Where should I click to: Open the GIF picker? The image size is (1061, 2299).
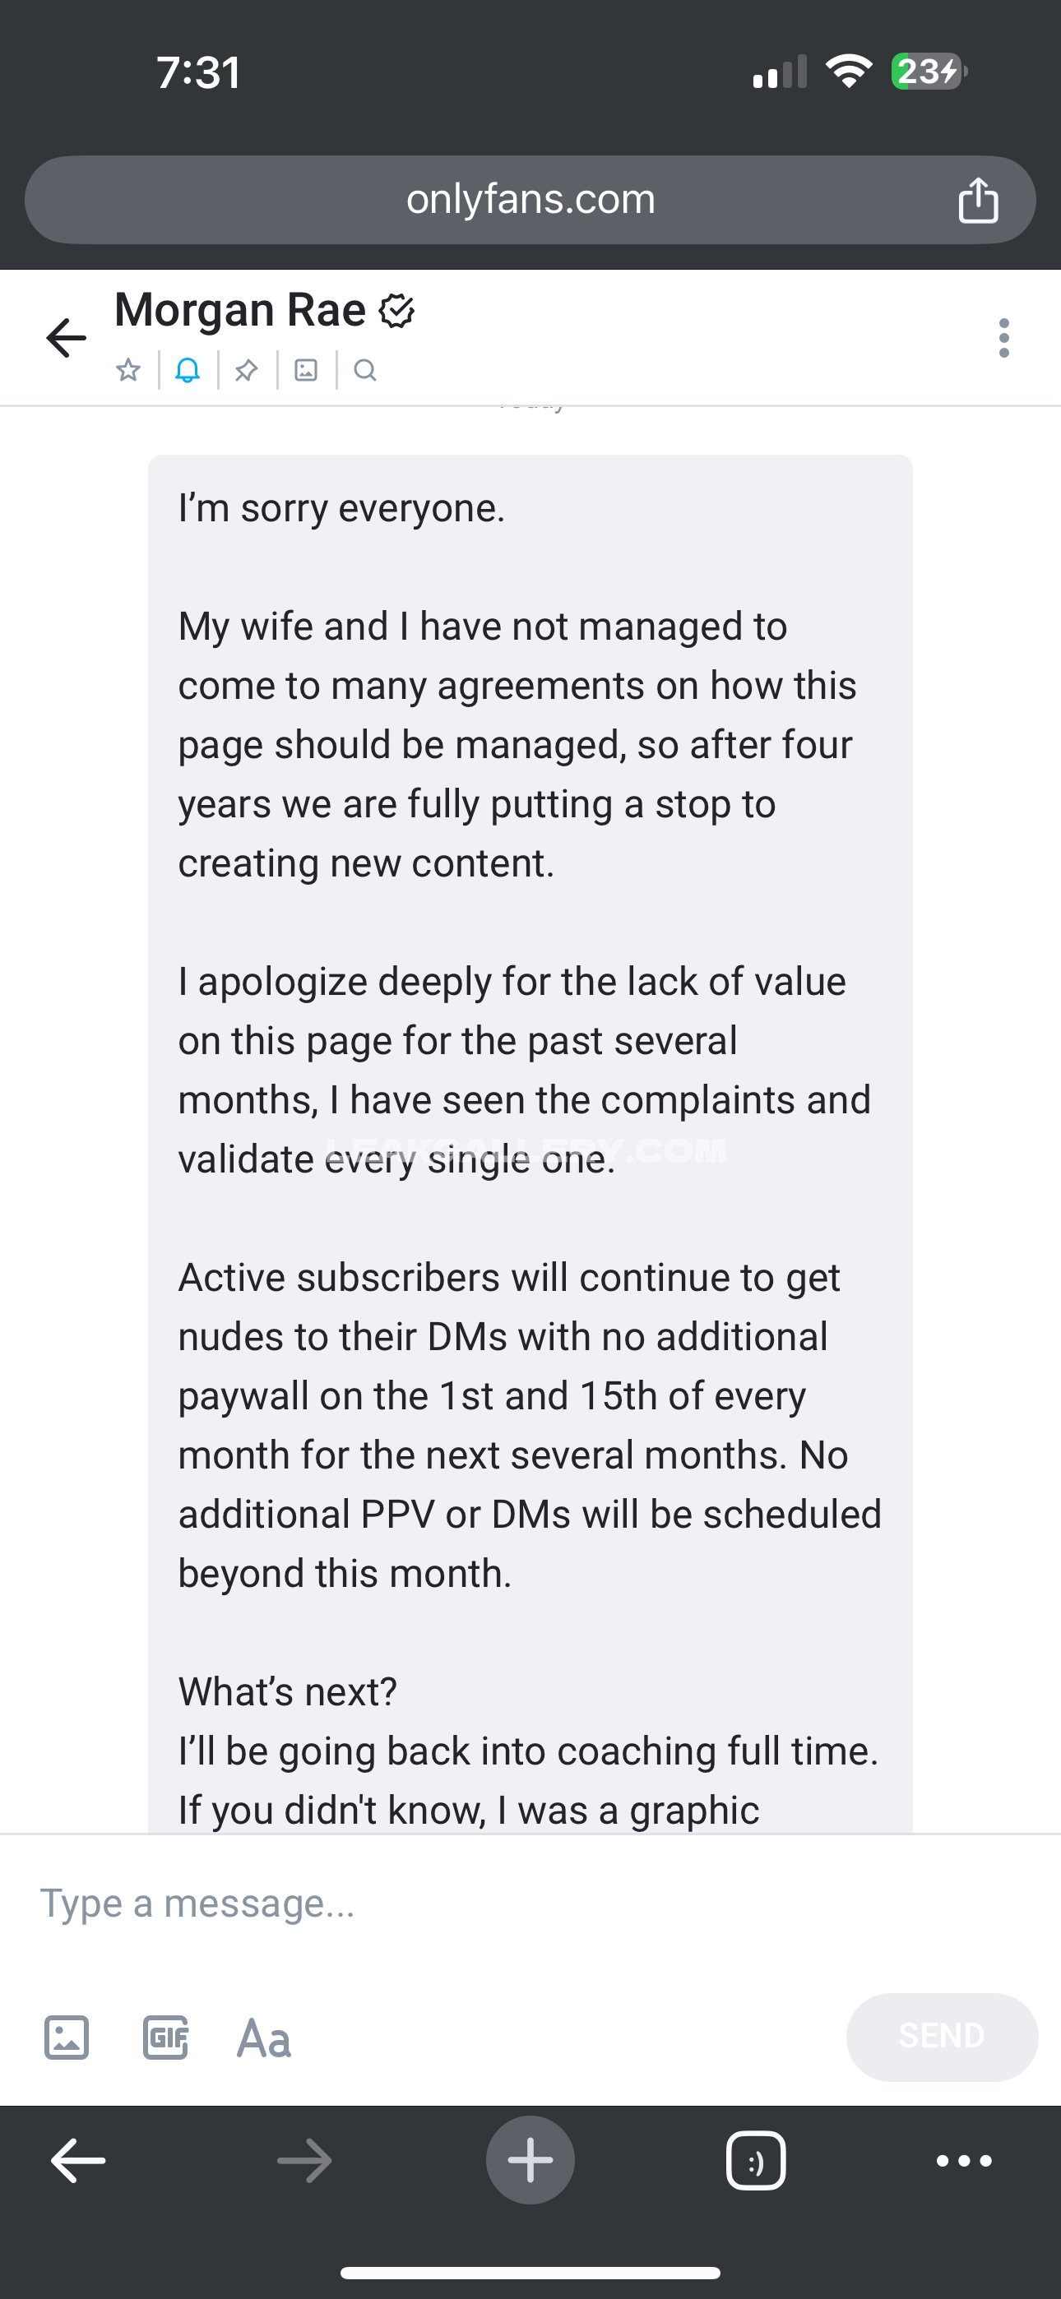165,2038
